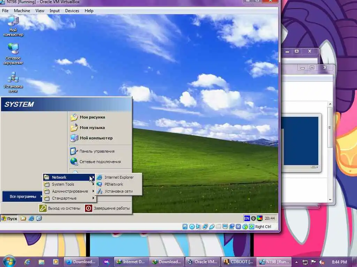
Task: Open the Input menu
Action: tap(54, 11)
